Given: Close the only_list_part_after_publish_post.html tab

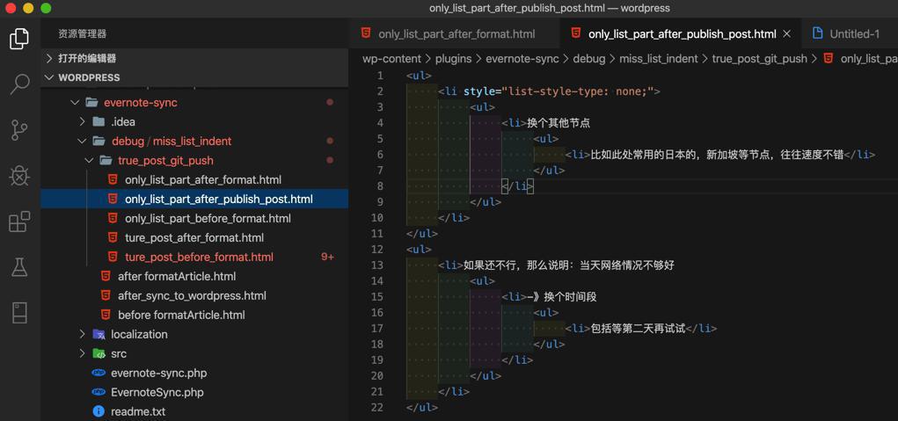Looking at the screenshot, I should click(787, 33).
